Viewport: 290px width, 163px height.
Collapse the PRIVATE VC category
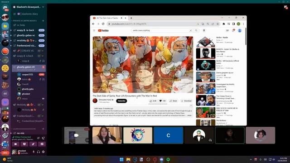pyautogui.click(x=25, y=21)
